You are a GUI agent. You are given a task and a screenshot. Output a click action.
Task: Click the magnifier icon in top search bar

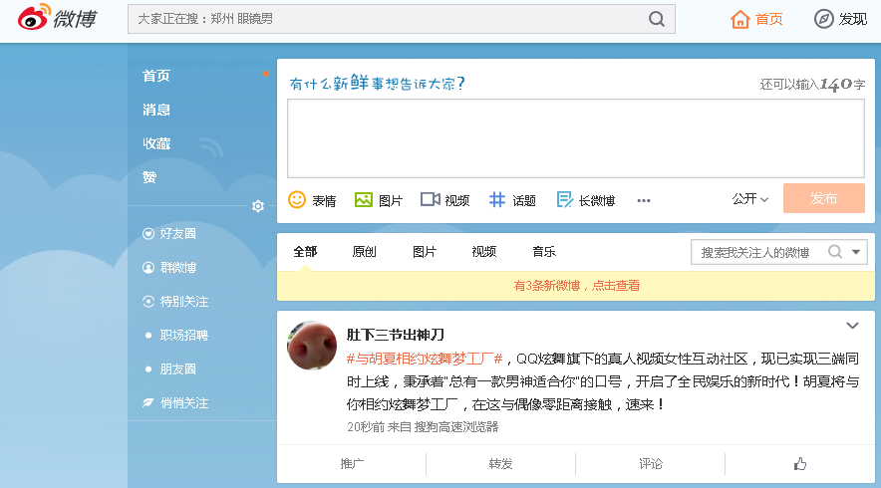point(656,19)
